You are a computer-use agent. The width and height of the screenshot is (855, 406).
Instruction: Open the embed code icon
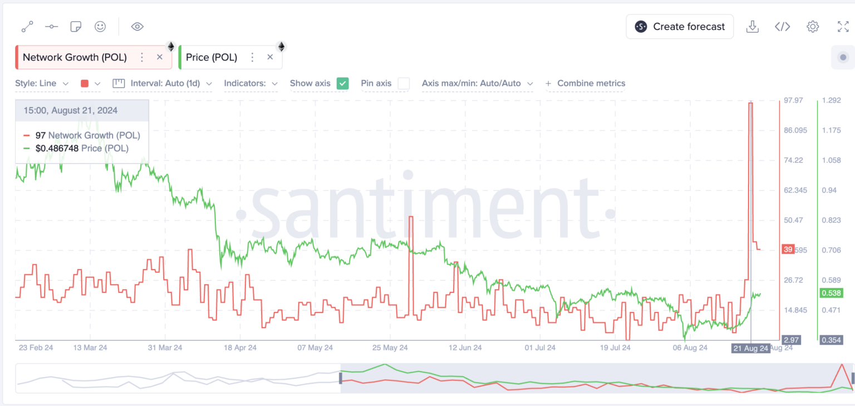[783, 26]
